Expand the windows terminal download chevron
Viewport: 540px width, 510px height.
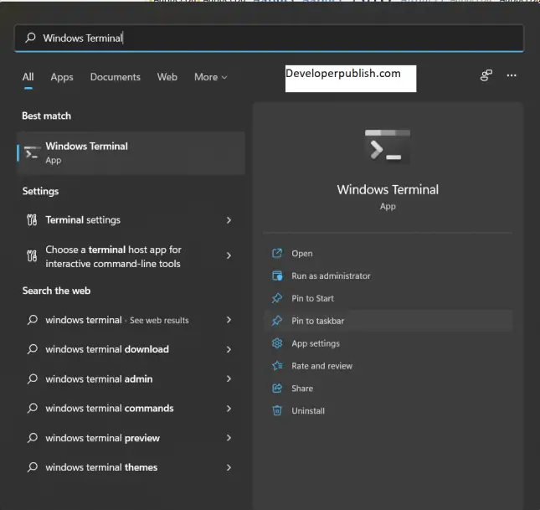point(229,349)
